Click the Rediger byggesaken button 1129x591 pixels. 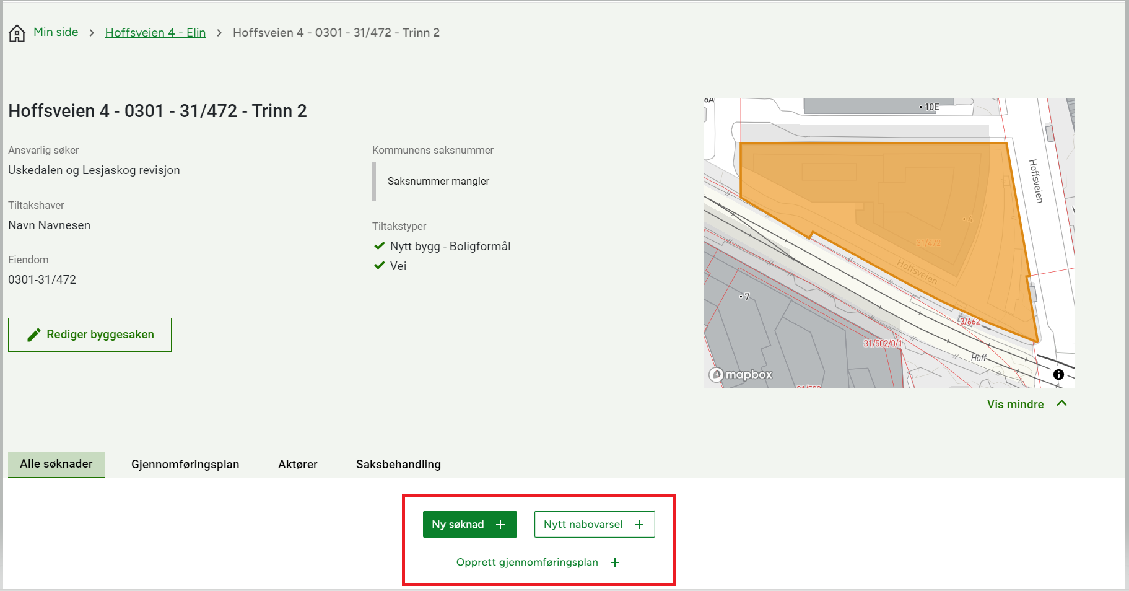tap(90, 335)
